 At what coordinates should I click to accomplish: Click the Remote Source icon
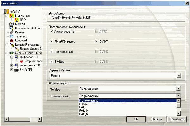click(x=16, y=49)
